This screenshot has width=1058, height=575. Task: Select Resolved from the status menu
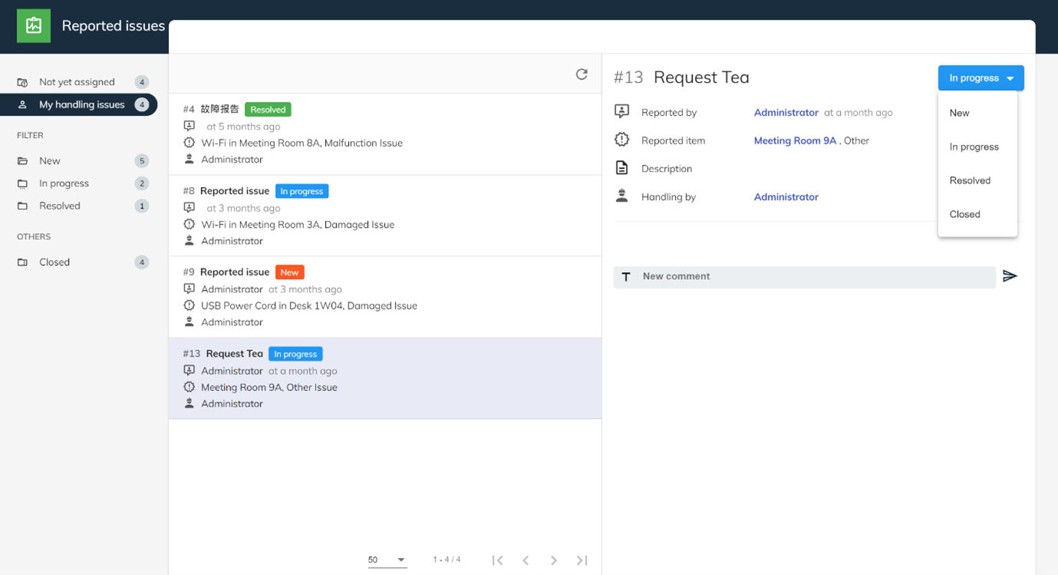click(x=970, y=181)
